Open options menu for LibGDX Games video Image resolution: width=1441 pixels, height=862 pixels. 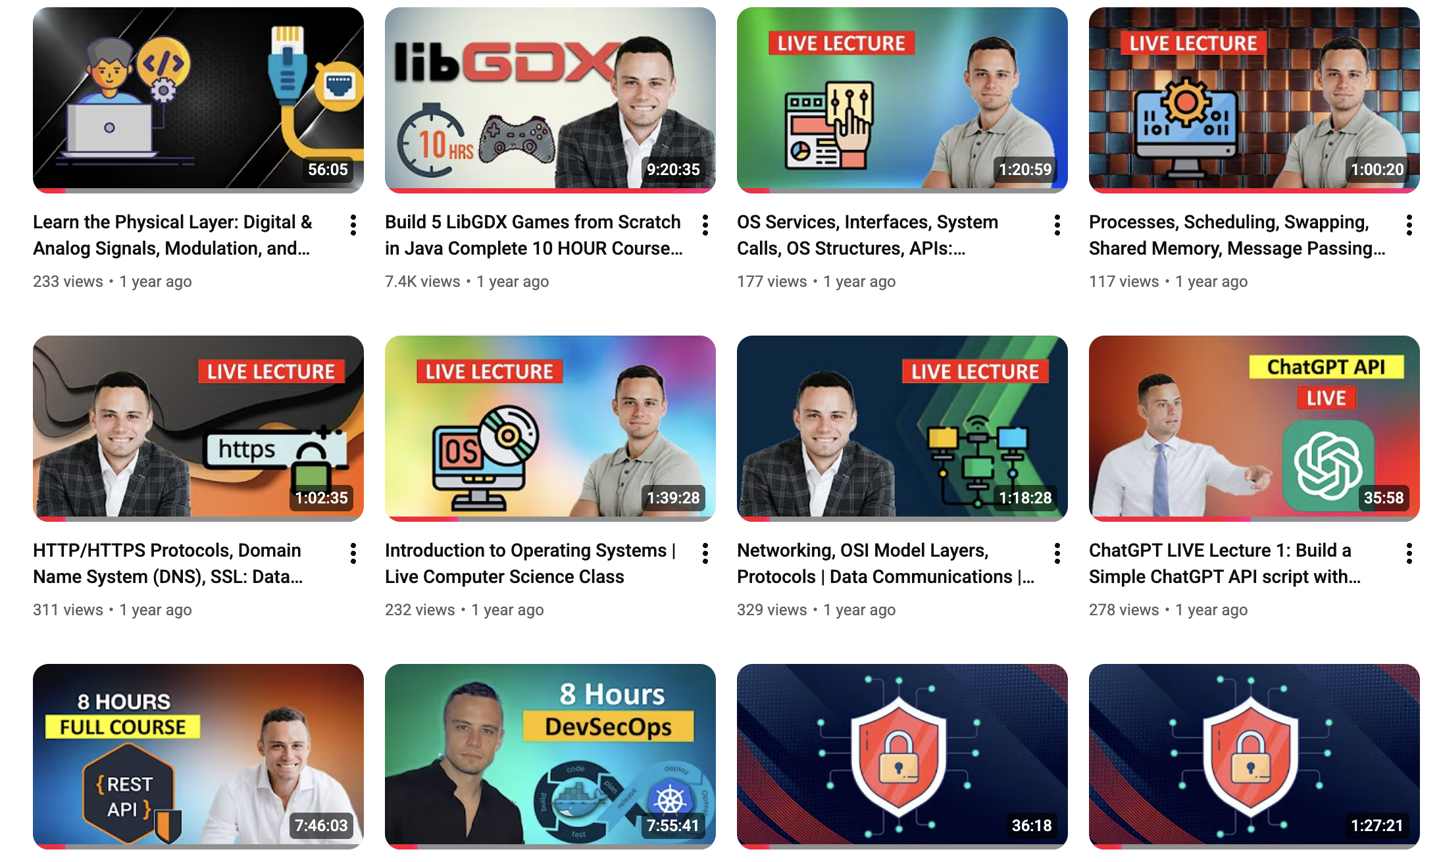[705, 225]
